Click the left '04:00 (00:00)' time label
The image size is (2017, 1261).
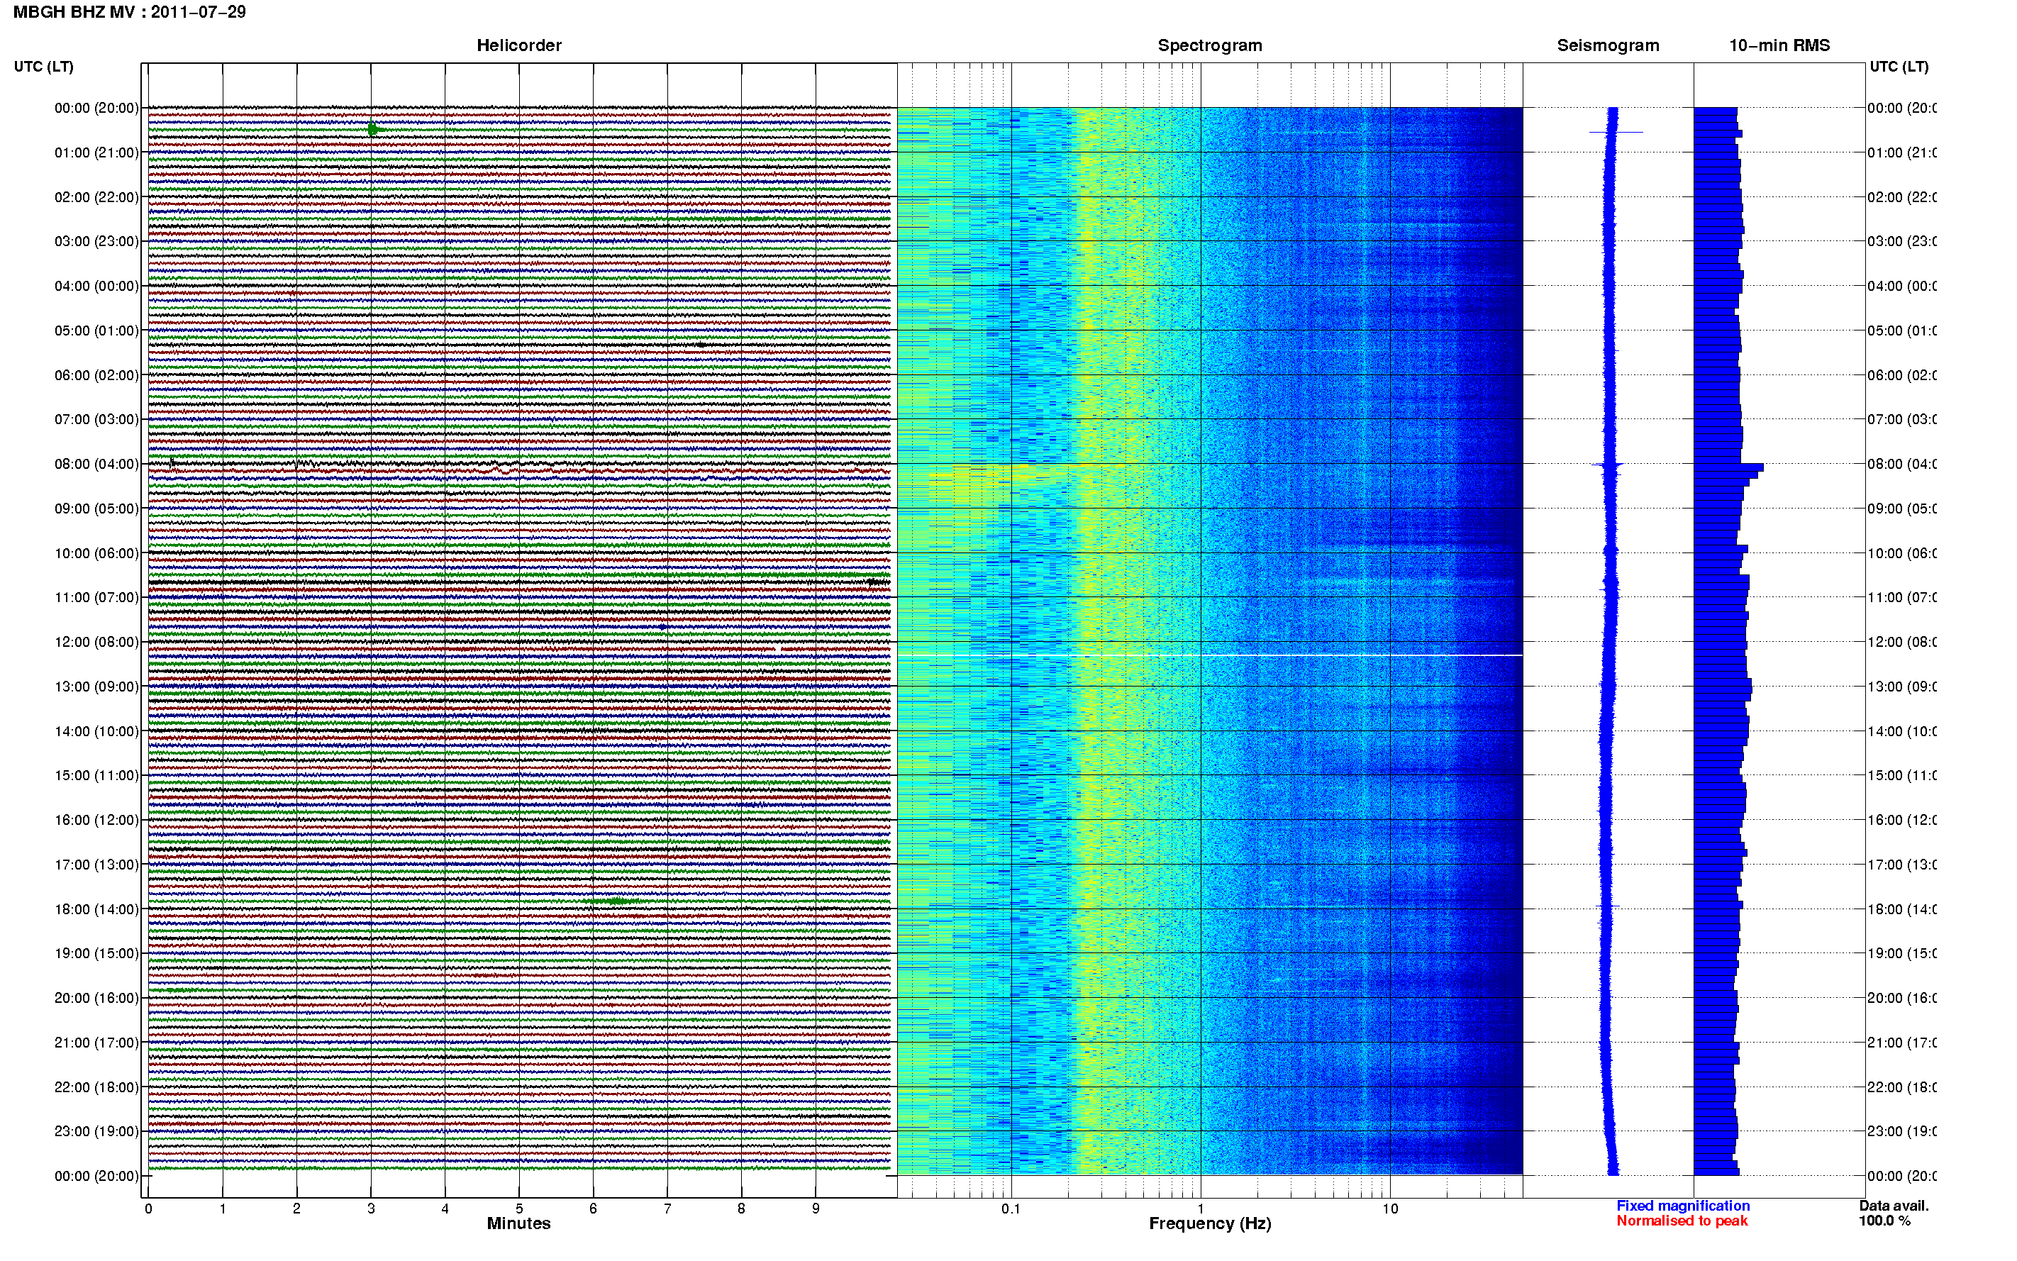click(x=96, y=286)
